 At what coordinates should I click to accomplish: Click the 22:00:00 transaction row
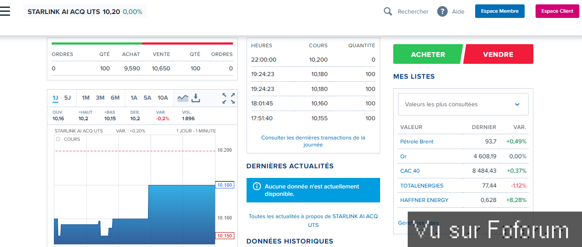tap(313, 59)
